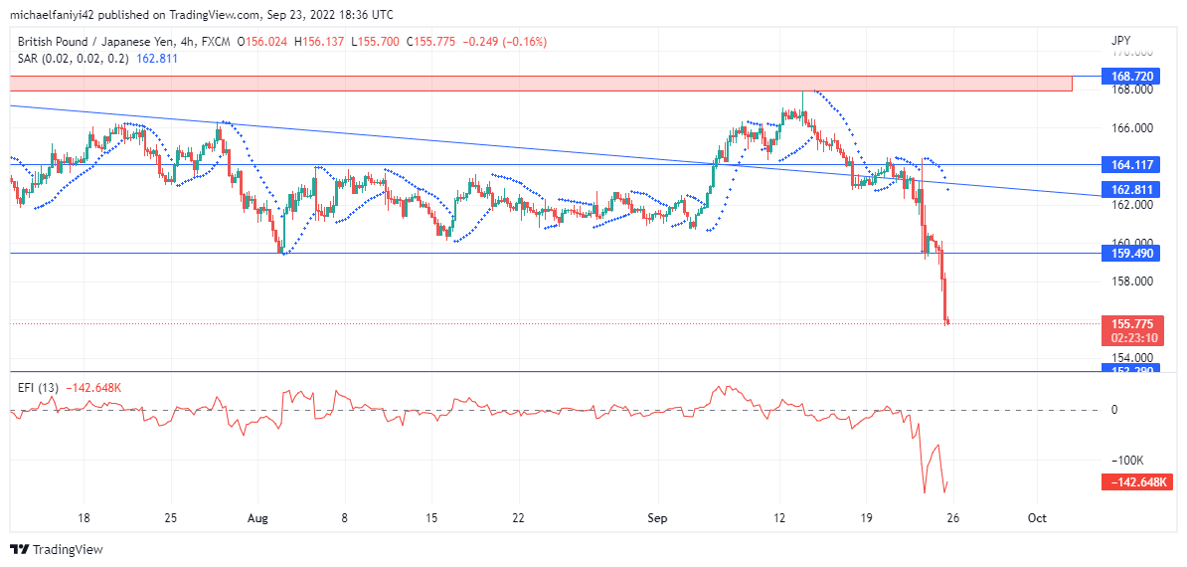Click the 162.811 SAR price label
1187x567 pixels.
click(1128, 188)
